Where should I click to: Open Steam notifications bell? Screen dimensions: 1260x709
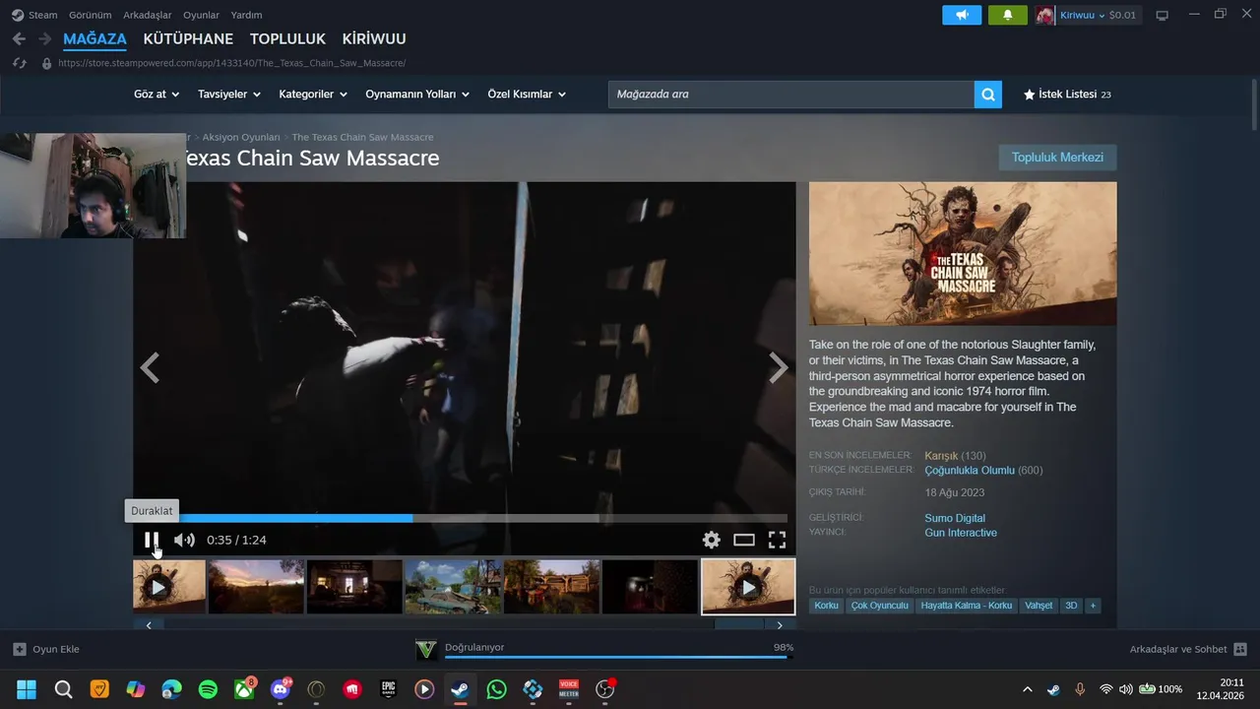1007,15
